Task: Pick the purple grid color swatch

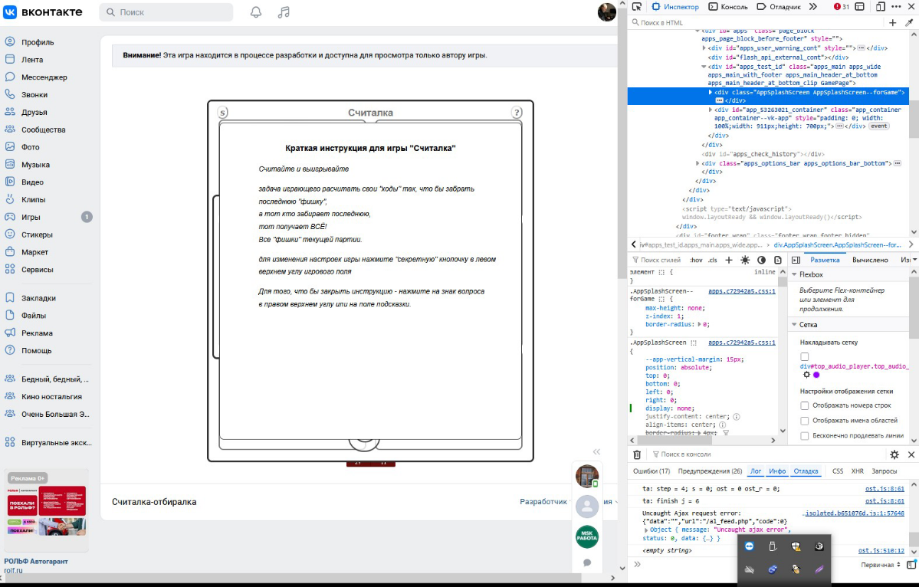Action: coord(816,375)
